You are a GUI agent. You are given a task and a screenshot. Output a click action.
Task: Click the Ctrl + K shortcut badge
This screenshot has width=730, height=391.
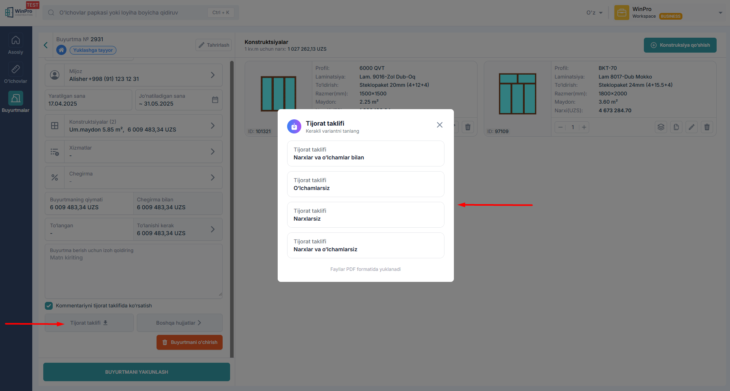click(x=221, y=13)
